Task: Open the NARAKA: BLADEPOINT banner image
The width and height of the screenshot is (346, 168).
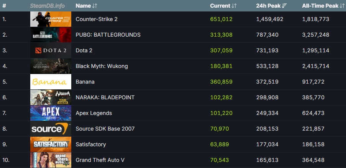Action: click(51, 97)
